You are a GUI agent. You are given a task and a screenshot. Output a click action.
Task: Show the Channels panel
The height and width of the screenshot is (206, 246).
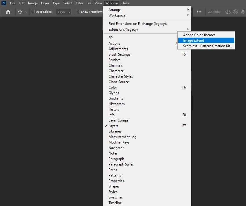click(147, 65)
